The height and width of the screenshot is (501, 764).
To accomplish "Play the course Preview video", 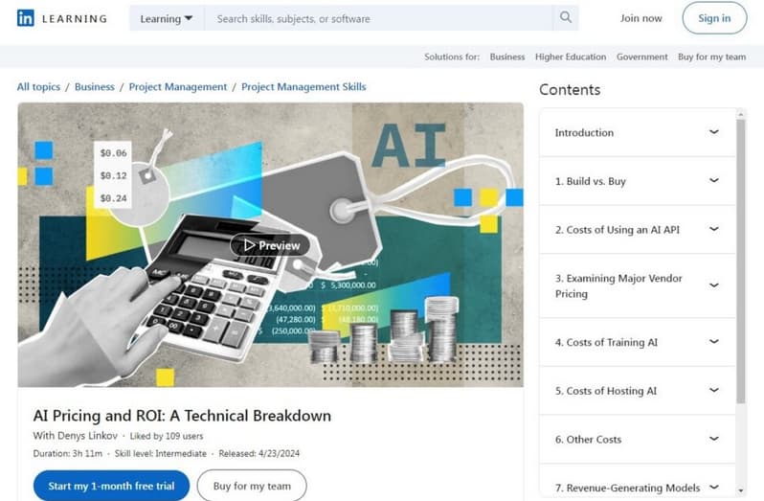I will (x=270, y=245).
